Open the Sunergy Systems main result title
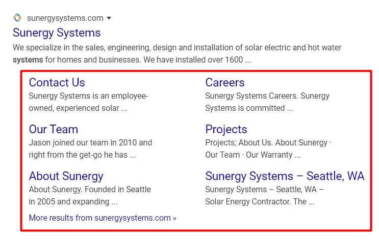This screenshot has width=379, height=240. (57, 33)
